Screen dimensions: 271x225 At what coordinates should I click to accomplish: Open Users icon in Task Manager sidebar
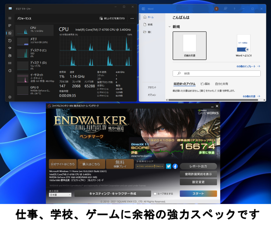click(10, 55)
